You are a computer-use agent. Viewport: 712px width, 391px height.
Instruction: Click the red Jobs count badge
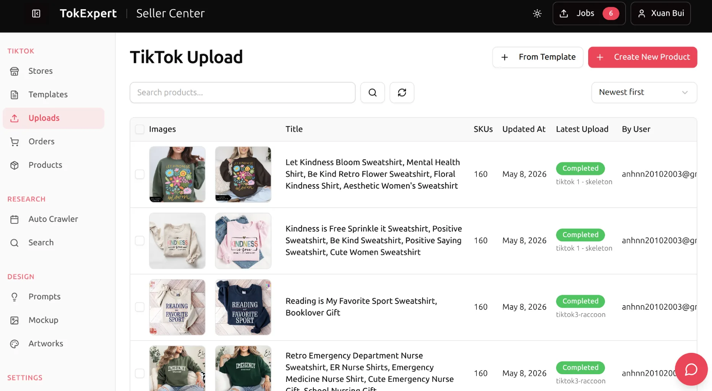(x=611, y=13)
